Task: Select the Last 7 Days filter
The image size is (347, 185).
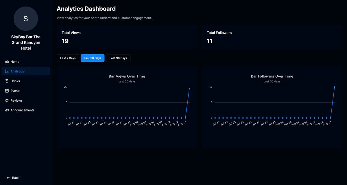Action: coord(68,58)
